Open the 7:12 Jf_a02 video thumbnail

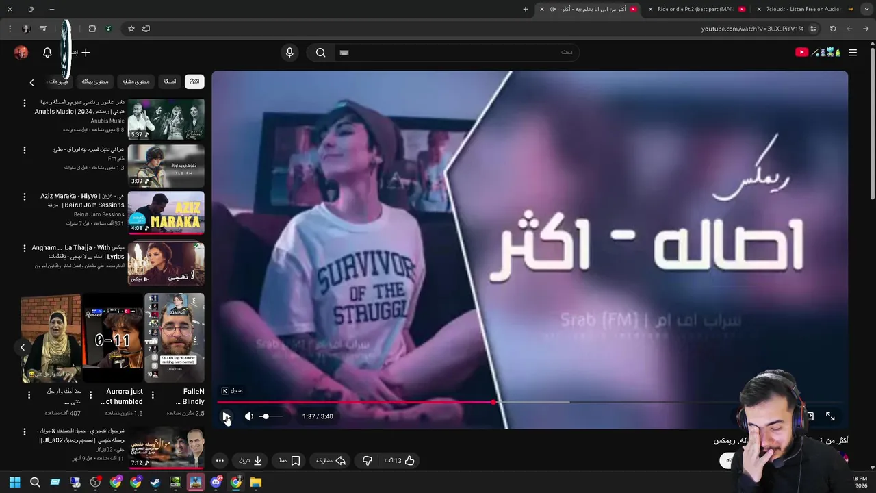tap(166, 447)
